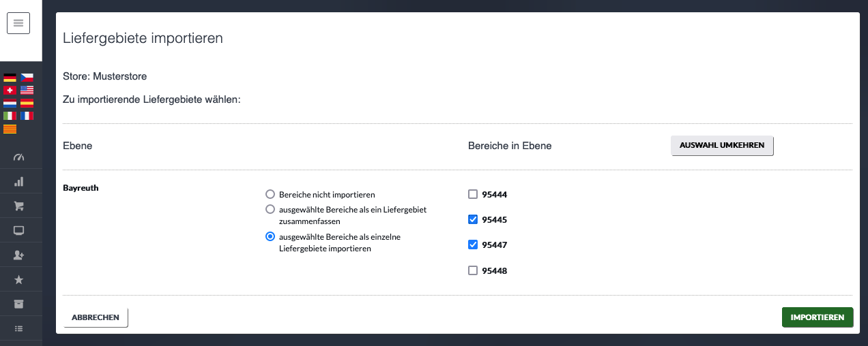The height and width of the screenshot is (346, 868).
Task: Select the French flag language
Action: point(27,116)
